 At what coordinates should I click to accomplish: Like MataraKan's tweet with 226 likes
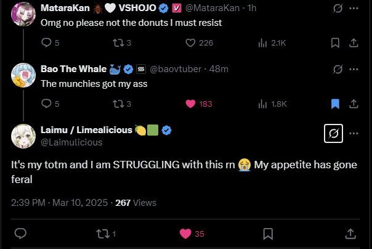190,43
